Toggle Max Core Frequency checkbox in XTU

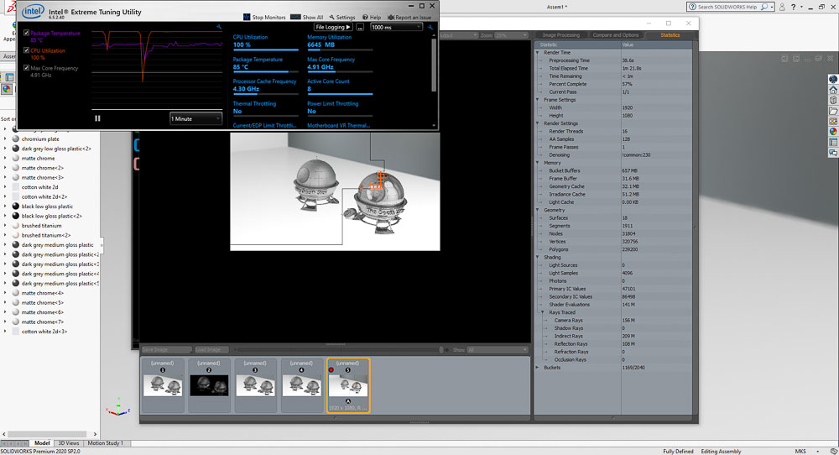(x=26, y=68)
